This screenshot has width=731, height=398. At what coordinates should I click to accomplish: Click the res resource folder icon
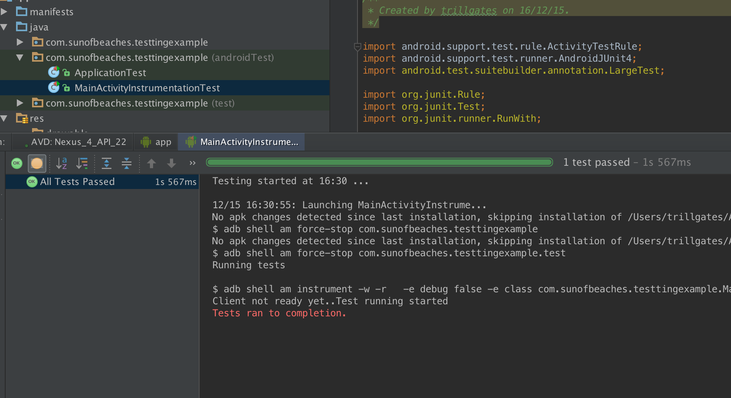point(22,118)
